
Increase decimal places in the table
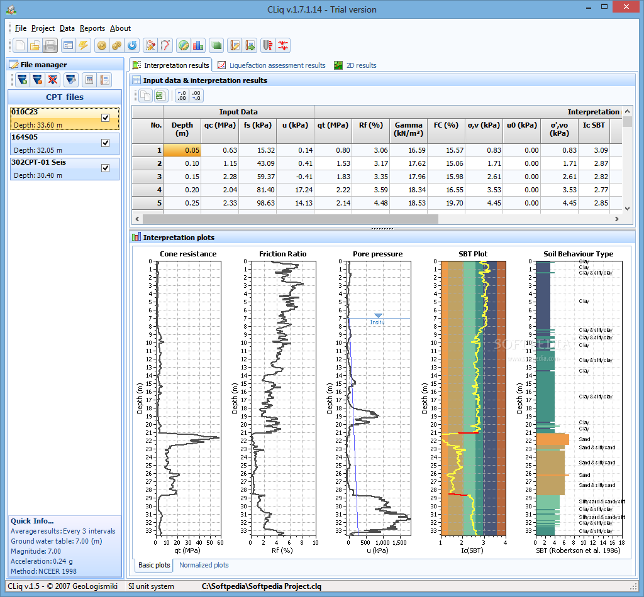click(182, 96)
